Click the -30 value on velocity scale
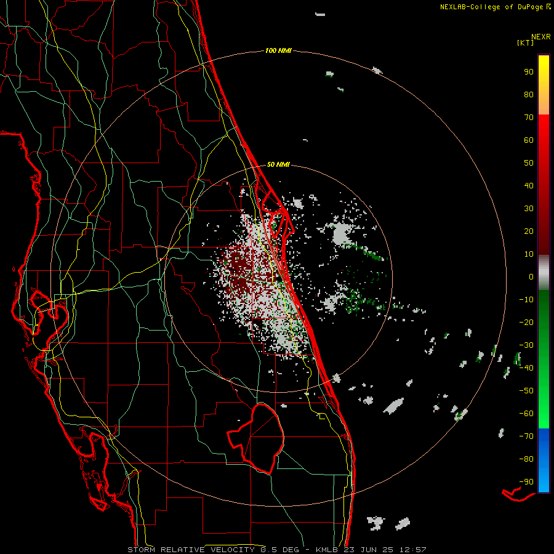Image resolution: width=554 pixels, height=554 pixels. [x=526, y=345]
